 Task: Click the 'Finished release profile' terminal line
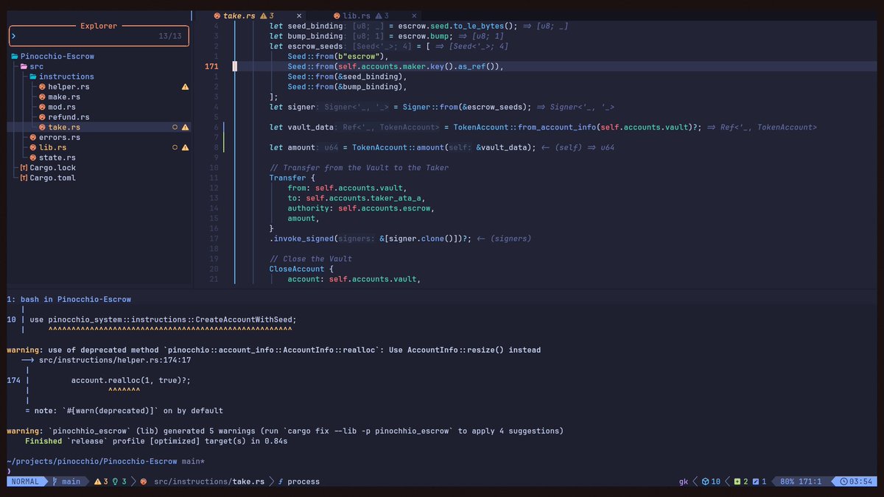[155, 441]
